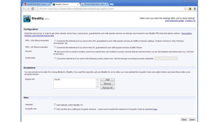Bookmark this page with the star icon
This screenshot has width=218, height=122.
click(185, 9)
